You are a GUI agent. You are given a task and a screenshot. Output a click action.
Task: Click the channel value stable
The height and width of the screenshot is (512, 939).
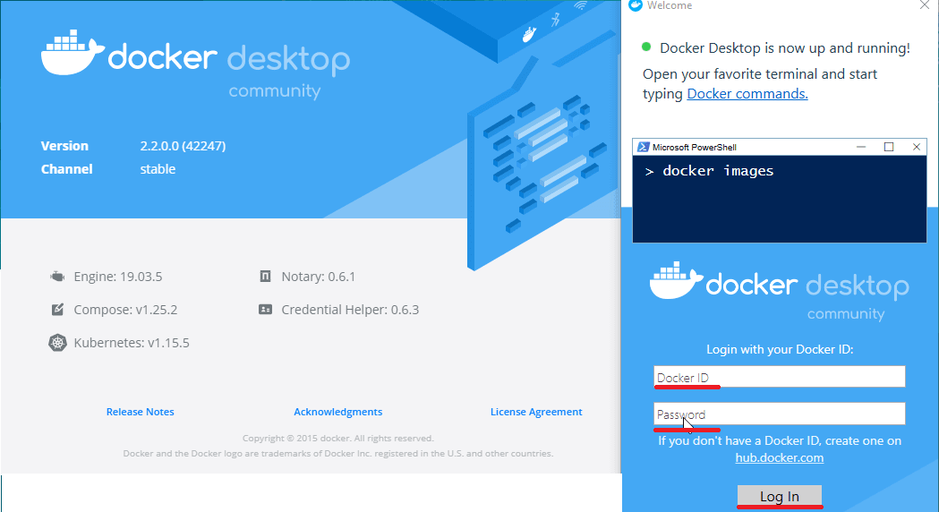pyautogui.click(x=158, y=169)
